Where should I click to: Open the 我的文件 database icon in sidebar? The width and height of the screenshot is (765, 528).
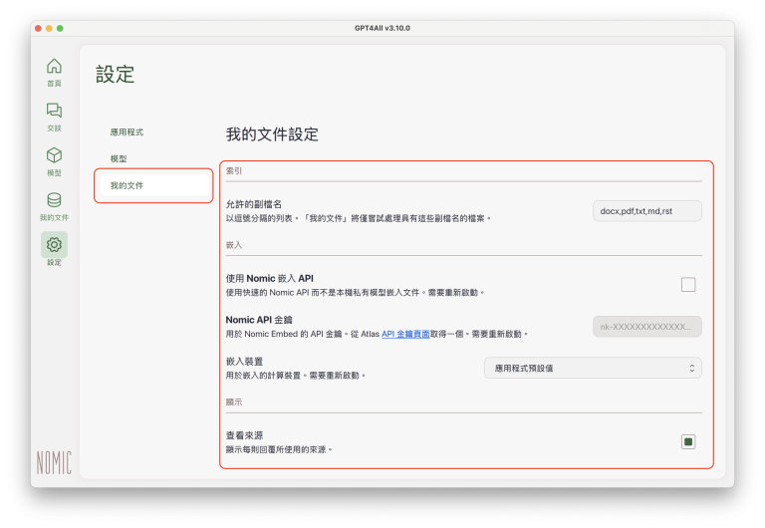(x=54, y=201)
